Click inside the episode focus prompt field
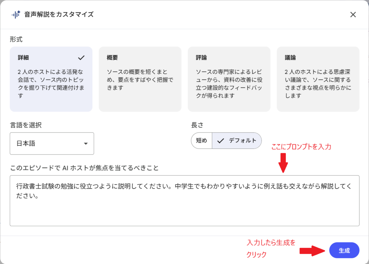369x264 pixels. pyautogui.click(x=184, y=200)
